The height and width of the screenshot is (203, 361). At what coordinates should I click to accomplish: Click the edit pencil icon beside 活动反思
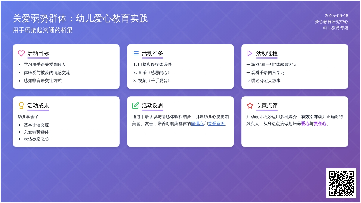136,106
